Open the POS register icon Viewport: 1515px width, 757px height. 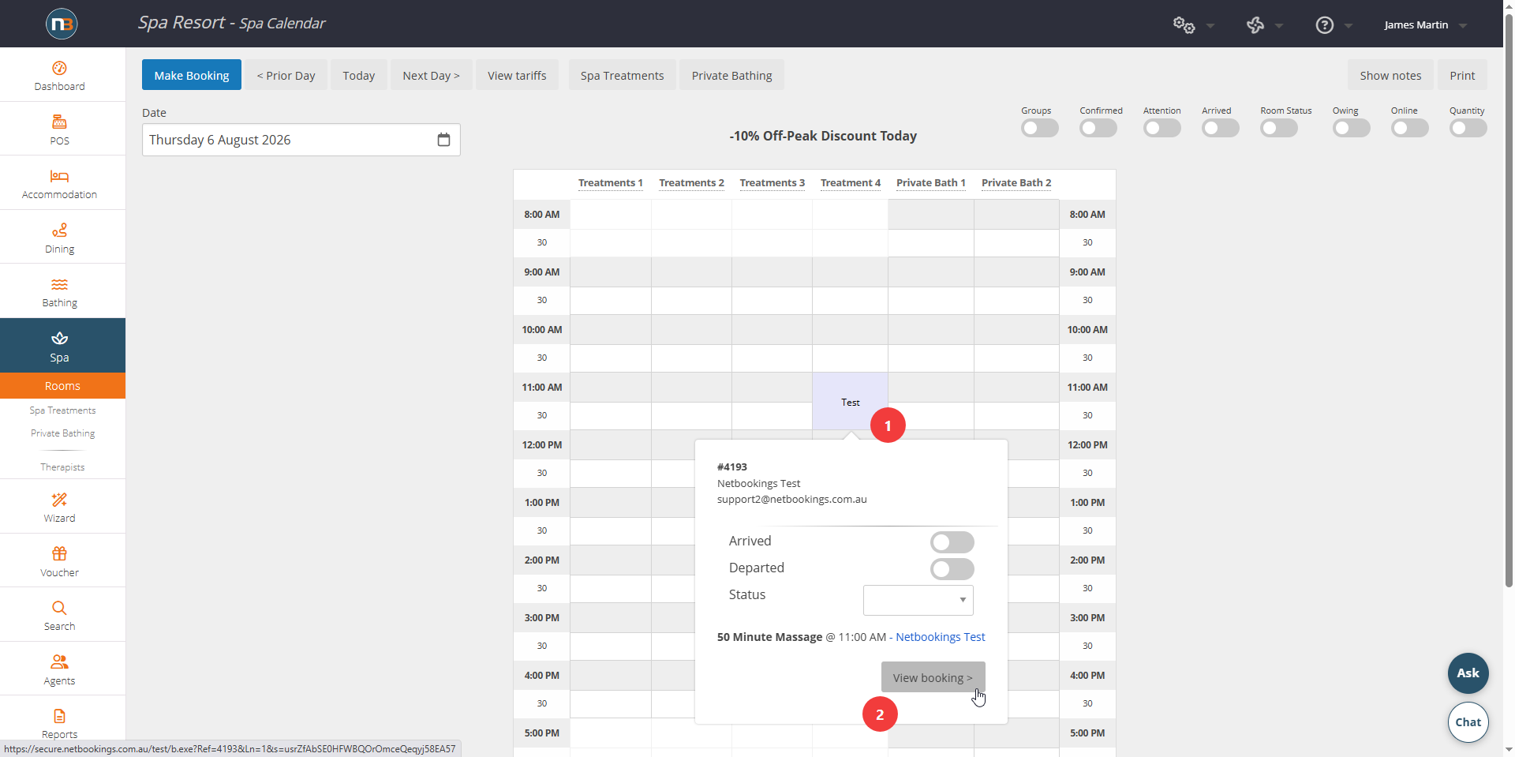(x=59, y=122)
